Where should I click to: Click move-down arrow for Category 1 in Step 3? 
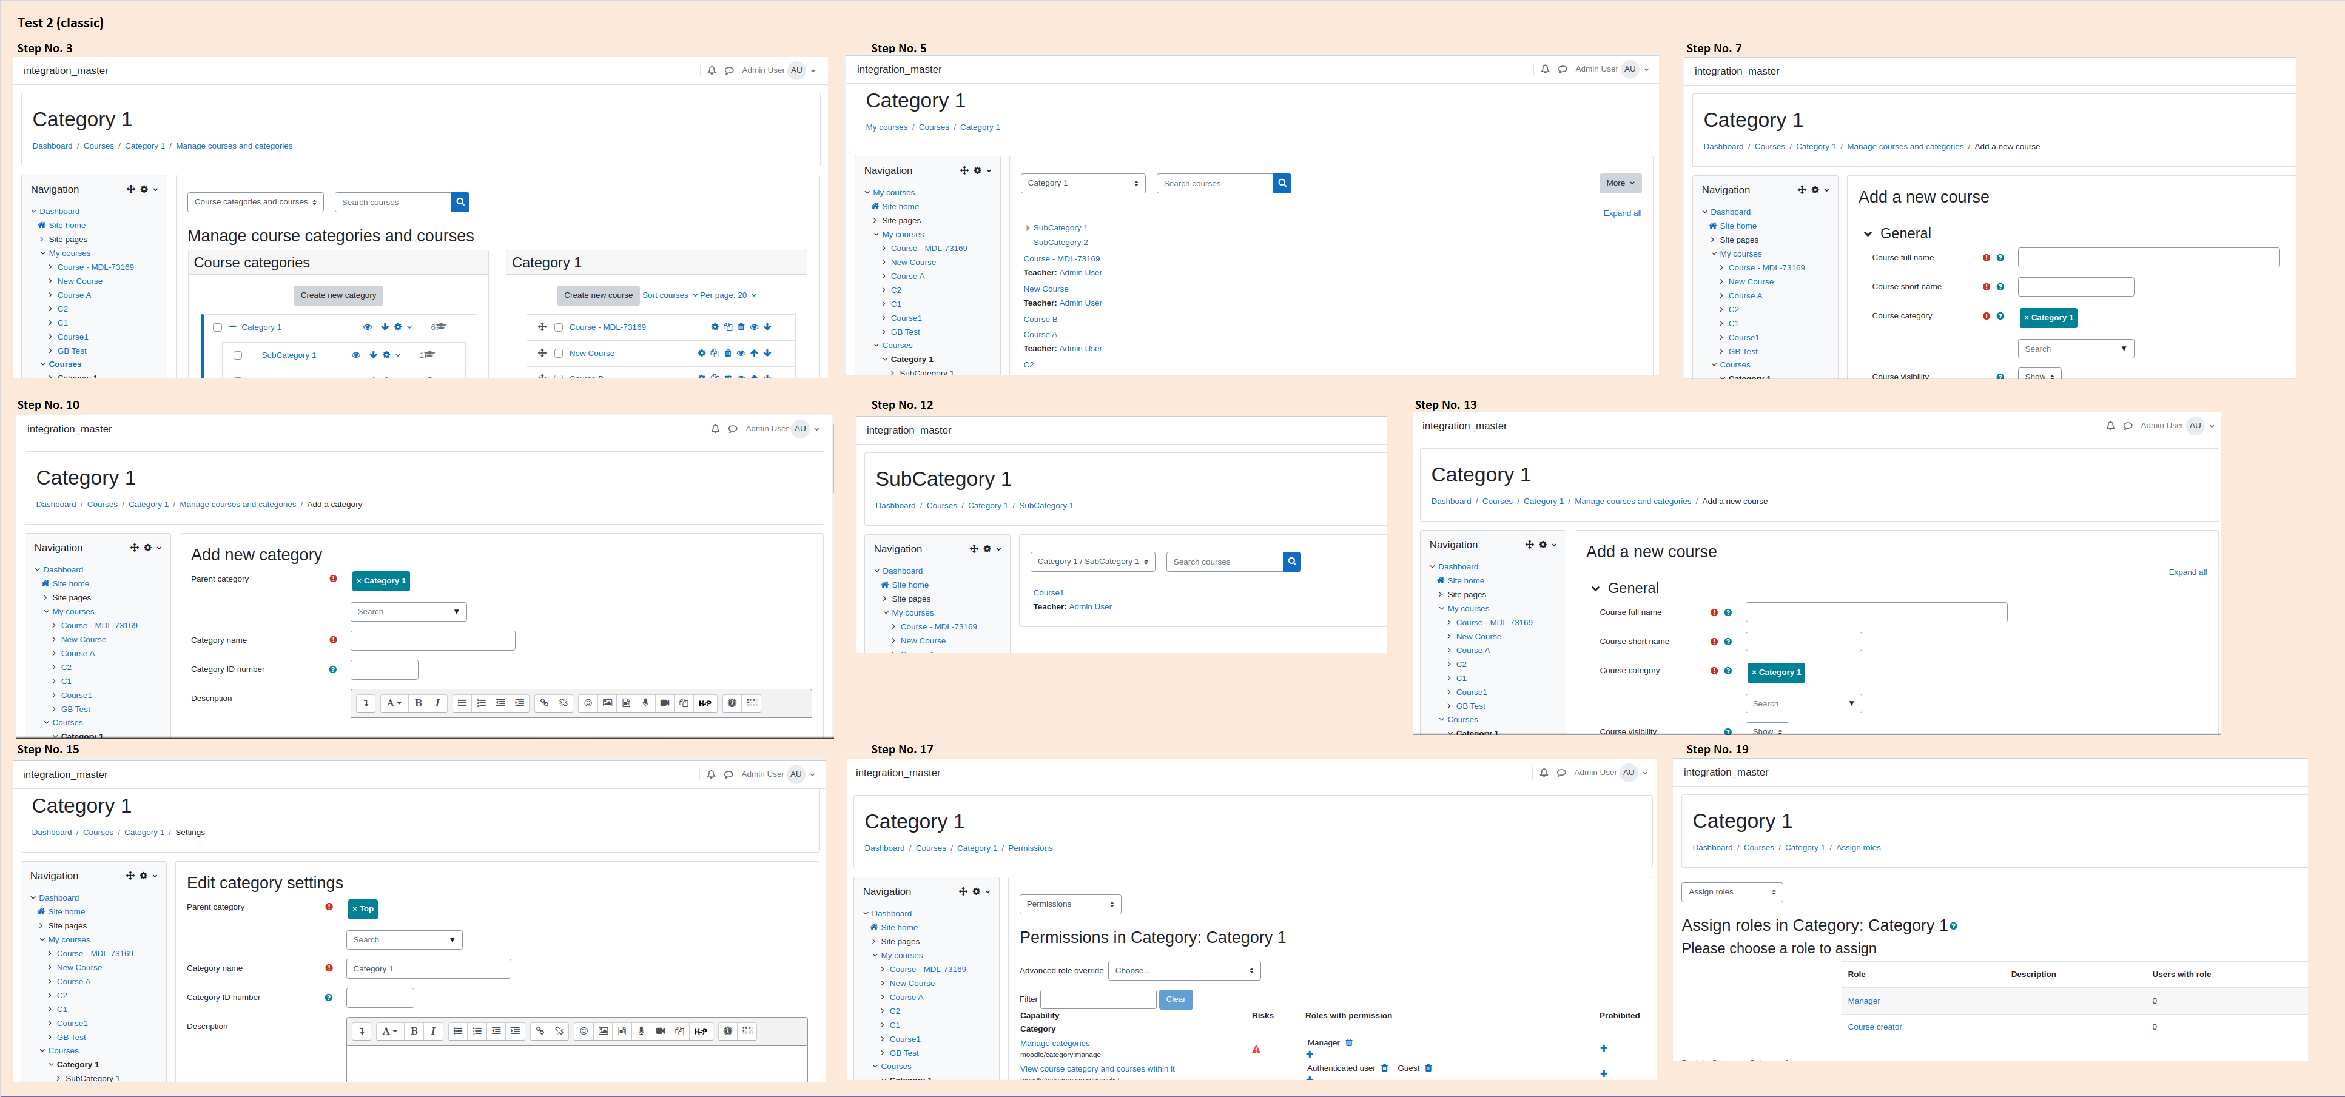click(x=384, y=327)
